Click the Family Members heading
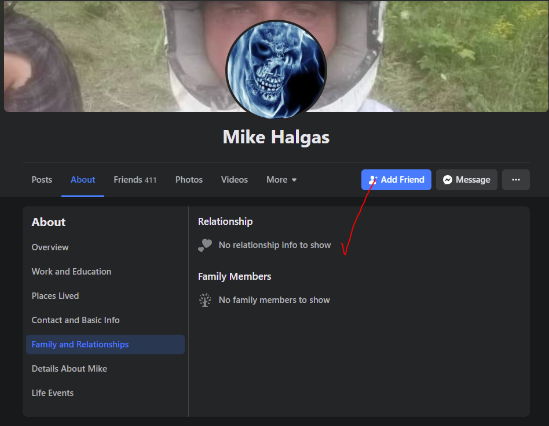This screenshot has height=426, width=549. tap(235, 276)
